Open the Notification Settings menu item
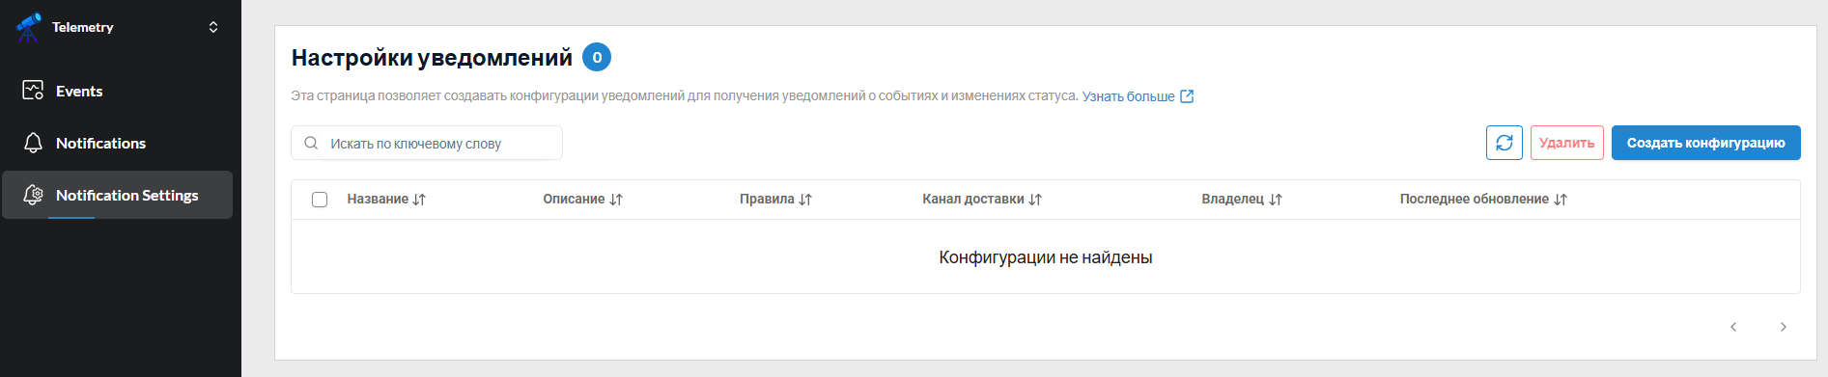This screenshot has height=377, width=1828. (118, 195)
